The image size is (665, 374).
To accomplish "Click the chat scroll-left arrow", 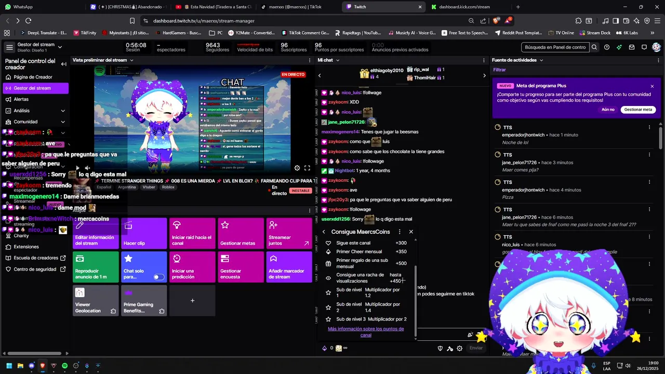I will point(320,75).
